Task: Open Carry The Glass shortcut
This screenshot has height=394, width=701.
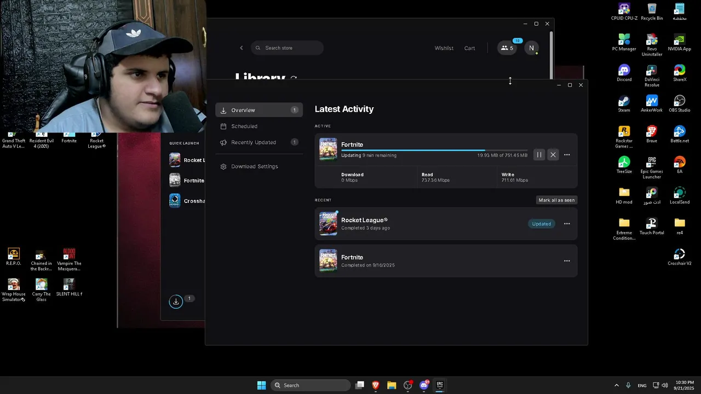Action: tap(41, 291)
